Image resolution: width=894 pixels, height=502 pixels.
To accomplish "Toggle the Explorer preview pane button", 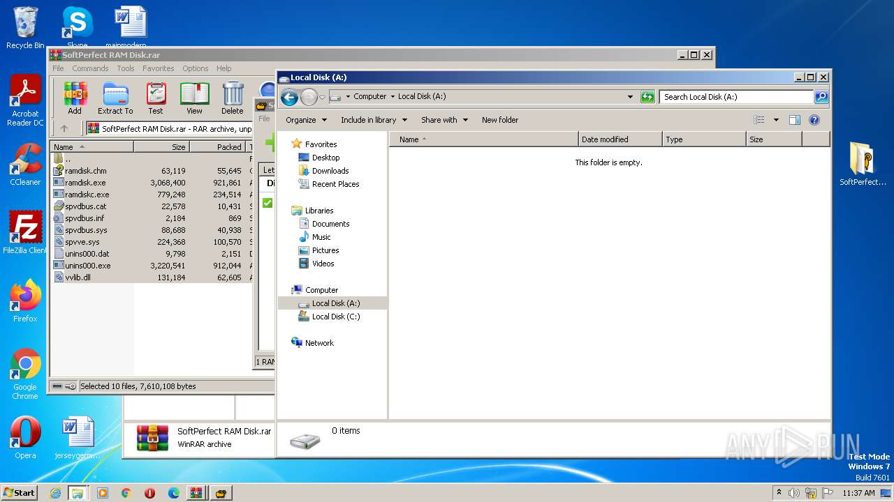I will coord(795,120).
